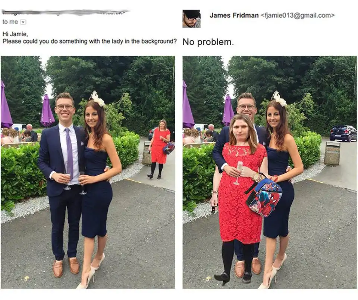Viewport: 358px width, 300px height.
Task: Click the request sentence about the lady
Action: (89, 41)
